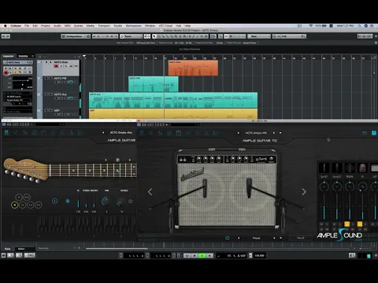
Task: Mute the AGTC-Solo track
Action: click(x=46, y=62)
